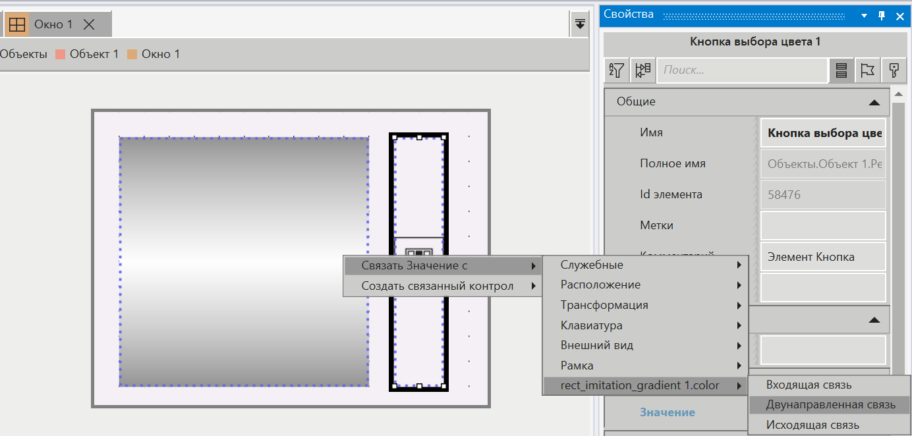Open the tab list overflow dropdown

pos(579,24)
